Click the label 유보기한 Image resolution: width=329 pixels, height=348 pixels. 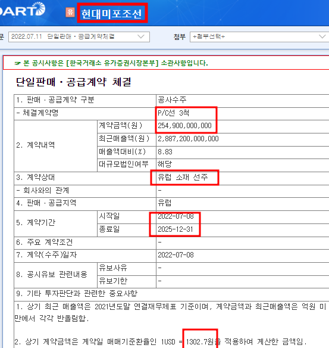tap(113, 281)
